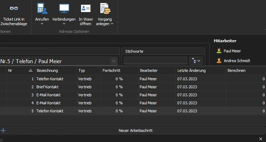Click the grip handle at bottom left
Image resolution: width=266 pixels, height=142 pixels.
click(1, 140)
